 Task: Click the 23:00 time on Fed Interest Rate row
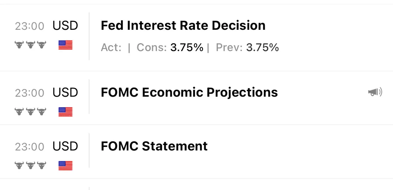tap(29, 26)
